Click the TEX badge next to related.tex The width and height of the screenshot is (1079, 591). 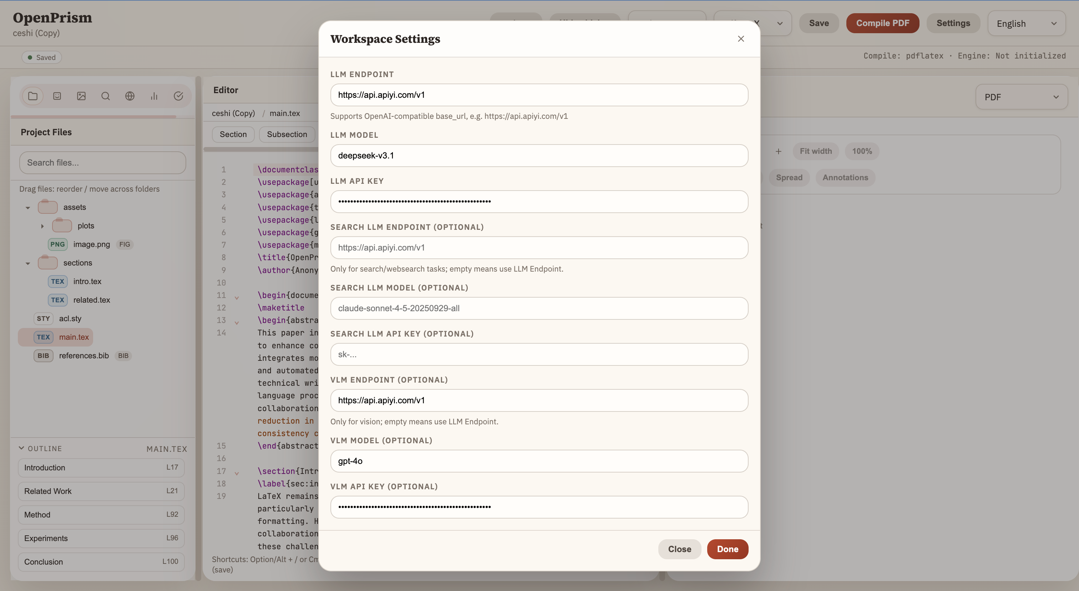click(57, 300)
